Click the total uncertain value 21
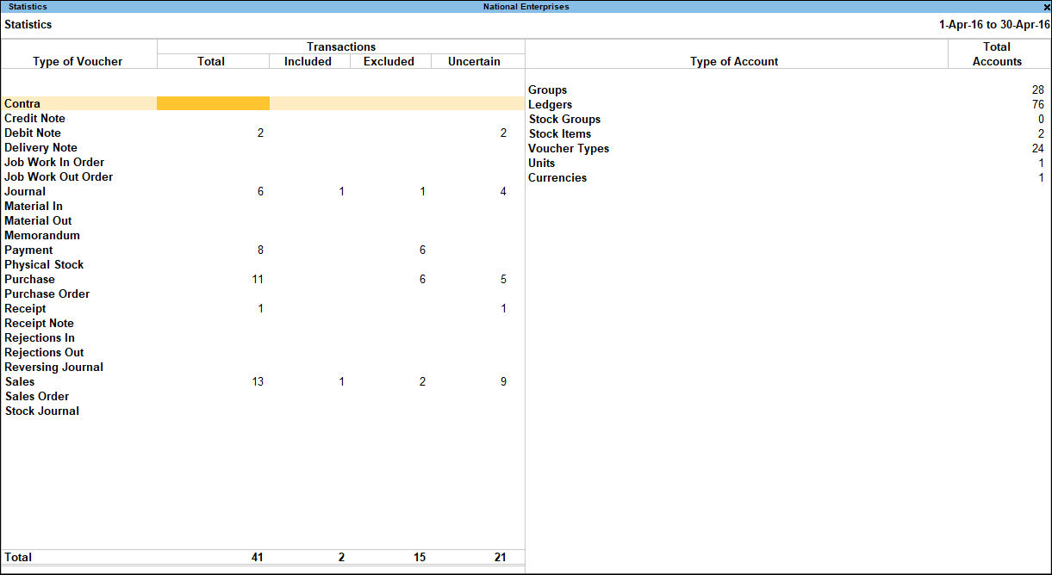Viewport: 1052px width, 575px height. point(501,557)
